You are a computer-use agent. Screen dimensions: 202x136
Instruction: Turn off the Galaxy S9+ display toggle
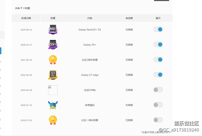pyautogui.click(x=158, y=45)
